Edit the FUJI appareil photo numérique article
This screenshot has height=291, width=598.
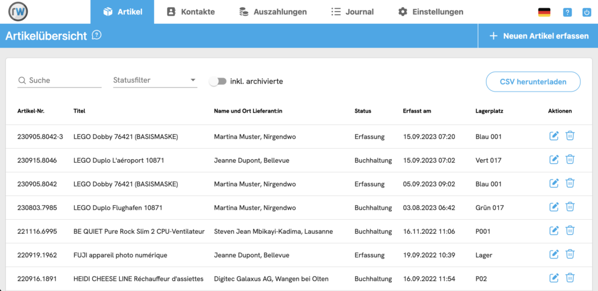pos(554,254)
